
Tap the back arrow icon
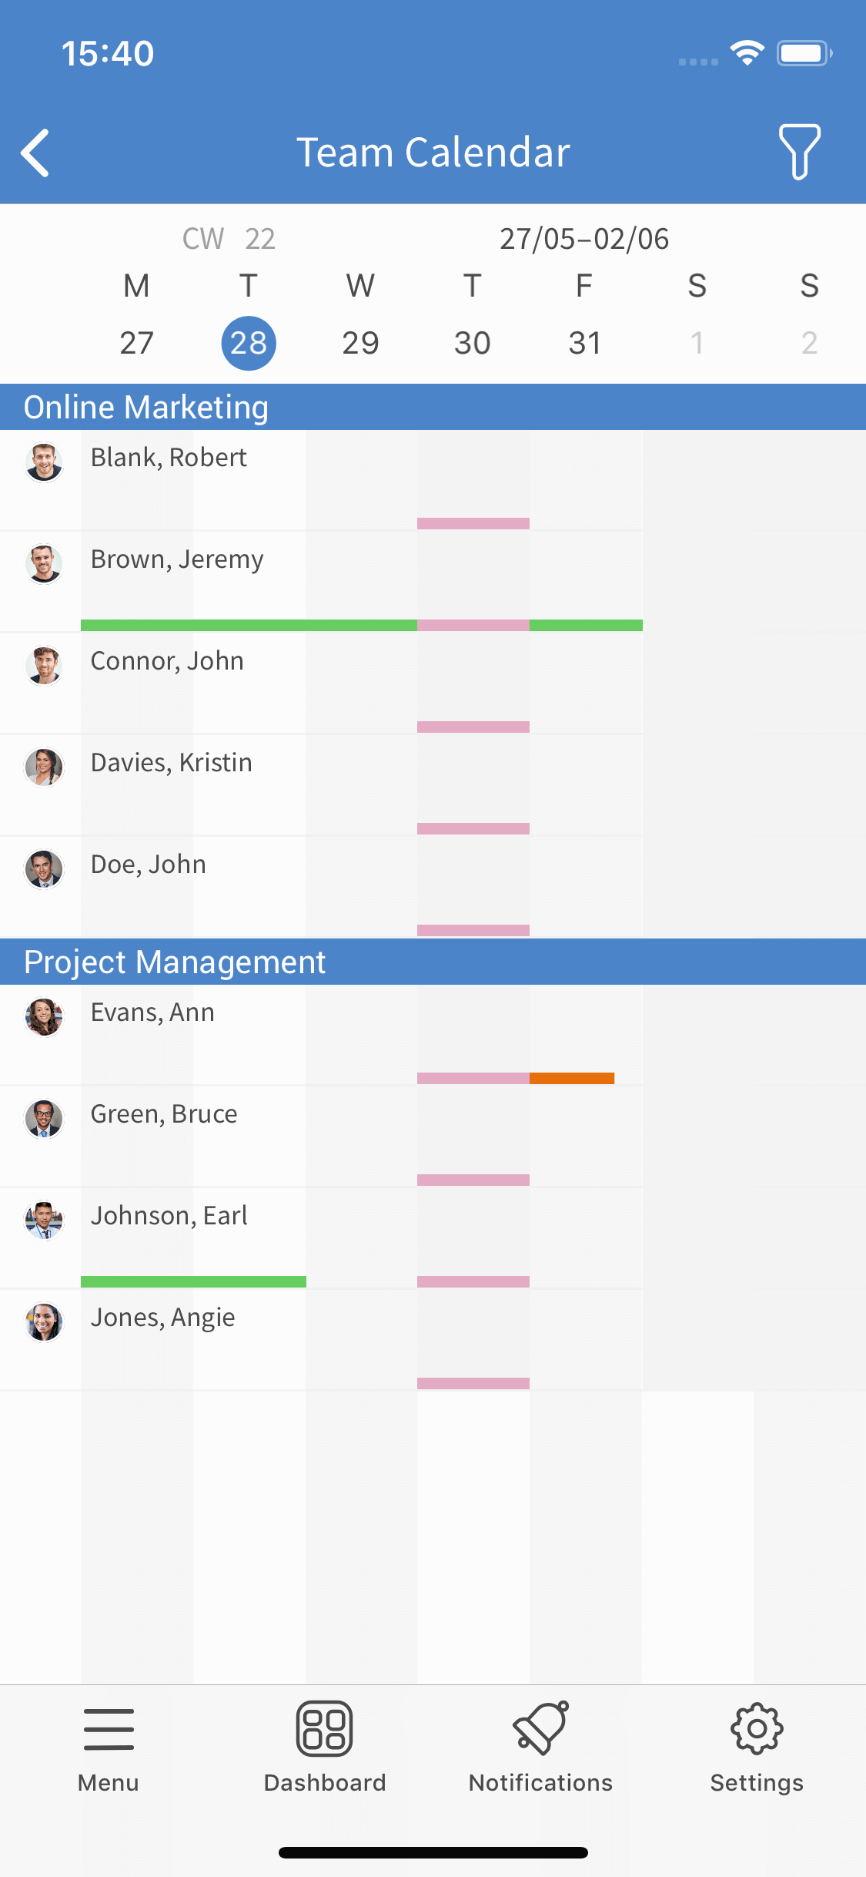tap(35, 153)
